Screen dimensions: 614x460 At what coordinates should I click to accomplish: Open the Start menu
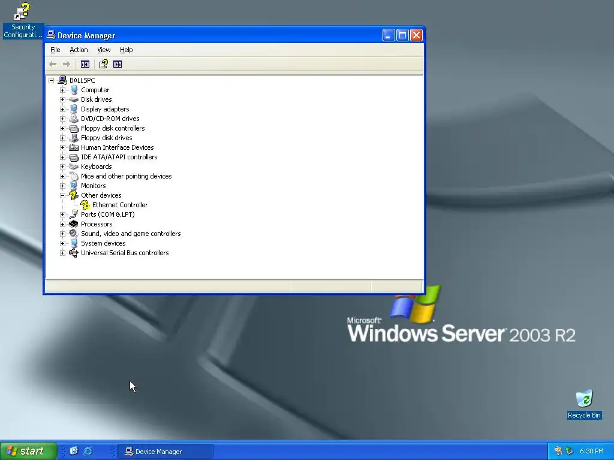[28, 451]
